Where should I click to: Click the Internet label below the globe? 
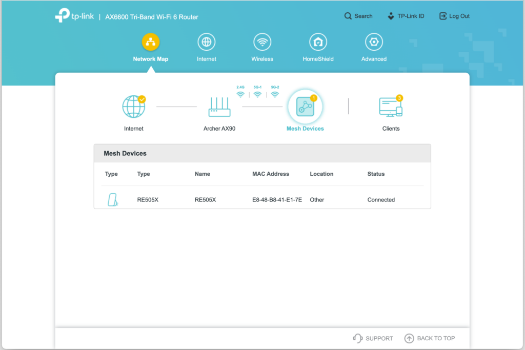(134, 129)
